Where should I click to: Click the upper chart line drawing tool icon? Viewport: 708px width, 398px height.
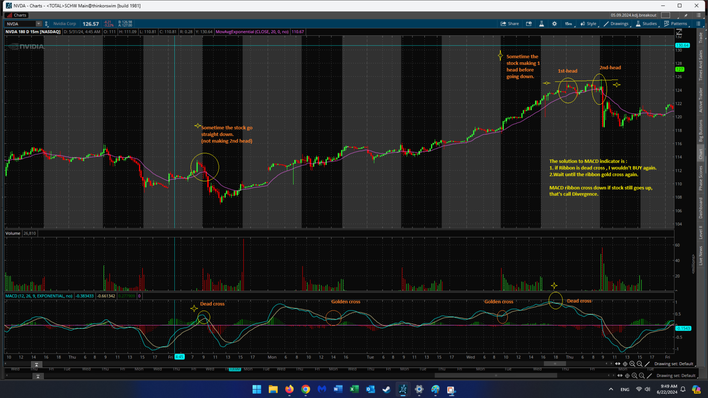[647, 364]
